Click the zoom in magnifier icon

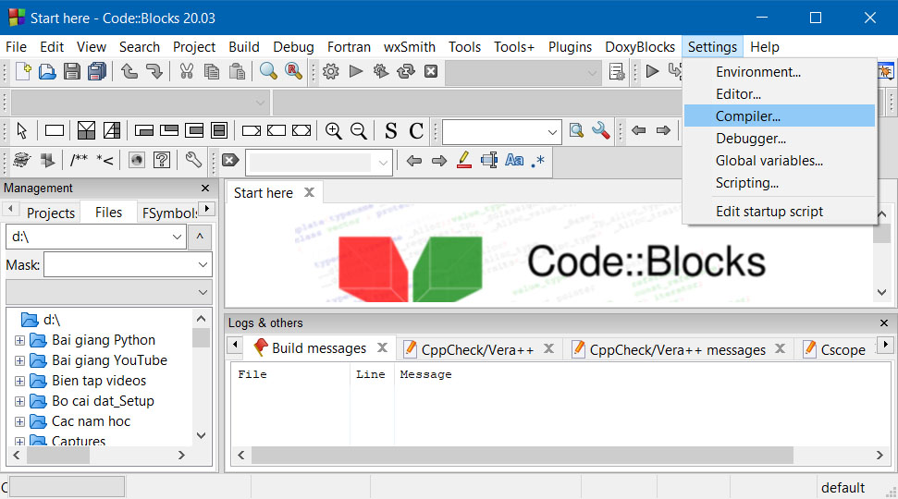tap(333, 131)
